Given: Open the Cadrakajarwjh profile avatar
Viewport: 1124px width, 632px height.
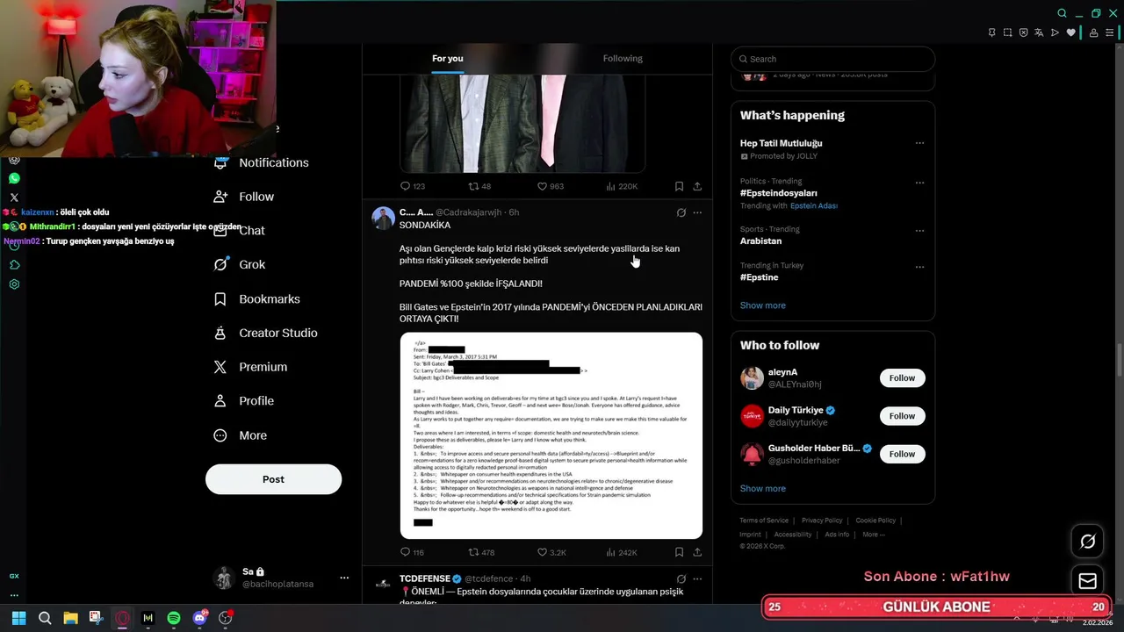Looking at the screenshot, I should [x=383, y=219].
